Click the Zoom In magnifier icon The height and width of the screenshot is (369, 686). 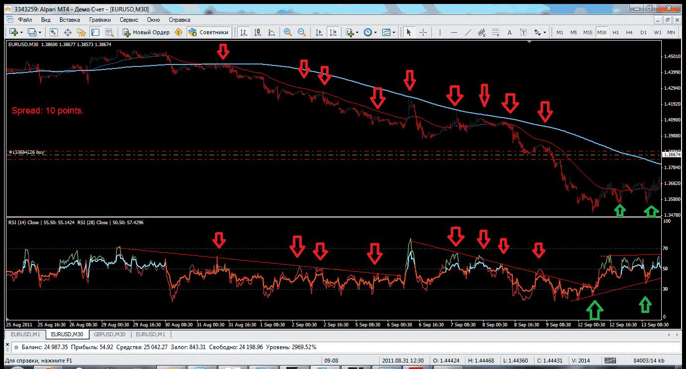[287, 32]
